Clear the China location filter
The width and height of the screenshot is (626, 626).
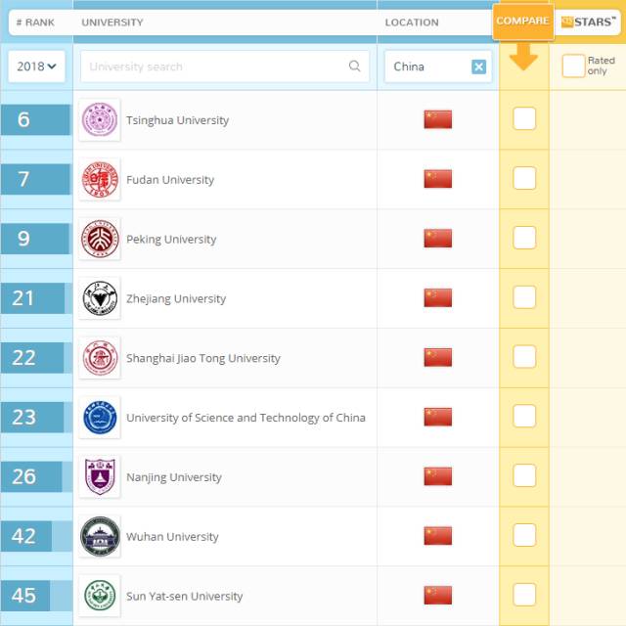coord(478,67)
